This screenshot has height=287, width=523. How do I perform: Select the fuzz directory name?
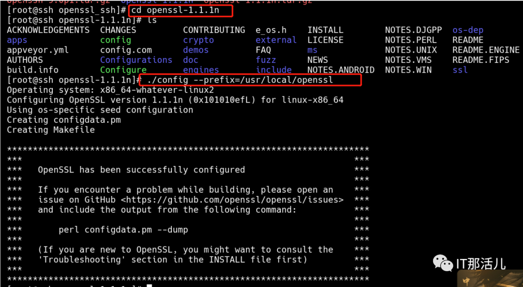pos(266,60)
